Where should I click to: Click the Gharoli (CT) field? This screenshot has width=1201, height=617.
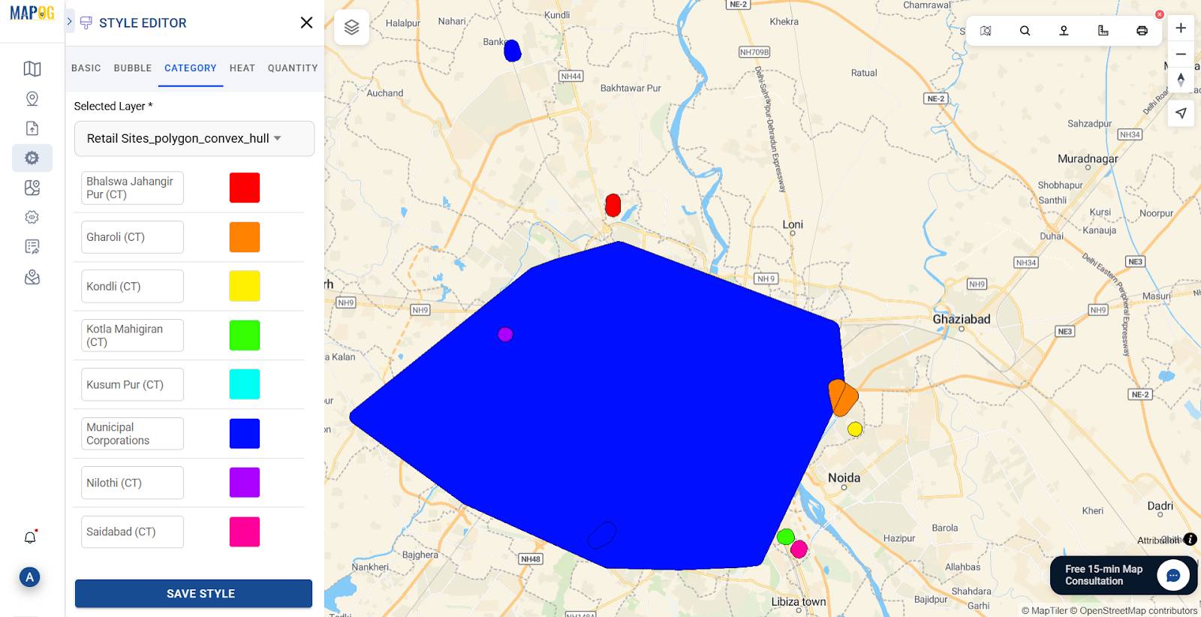pyautogui.click(x=132, y=237)
